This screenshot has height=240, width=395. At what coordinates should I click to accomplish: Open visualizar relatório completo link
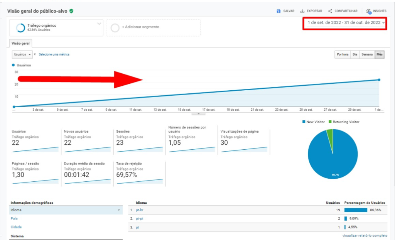coord(365,235)
